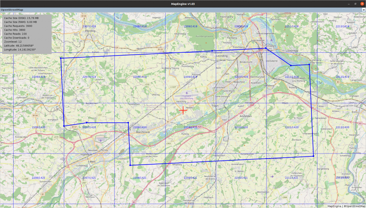The image size is (366, 208).
Task: Select the route waypoint west of Leonding
Action: point(212,51)
